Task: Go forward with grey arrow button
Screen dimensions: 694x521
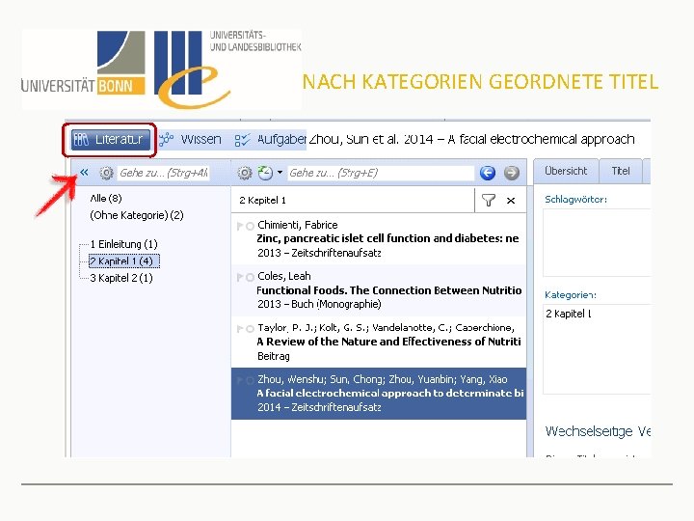Action: click(511, 173)
